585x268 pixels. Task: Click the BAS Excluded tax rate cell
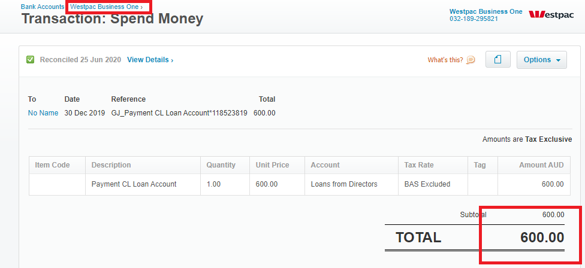433,184
